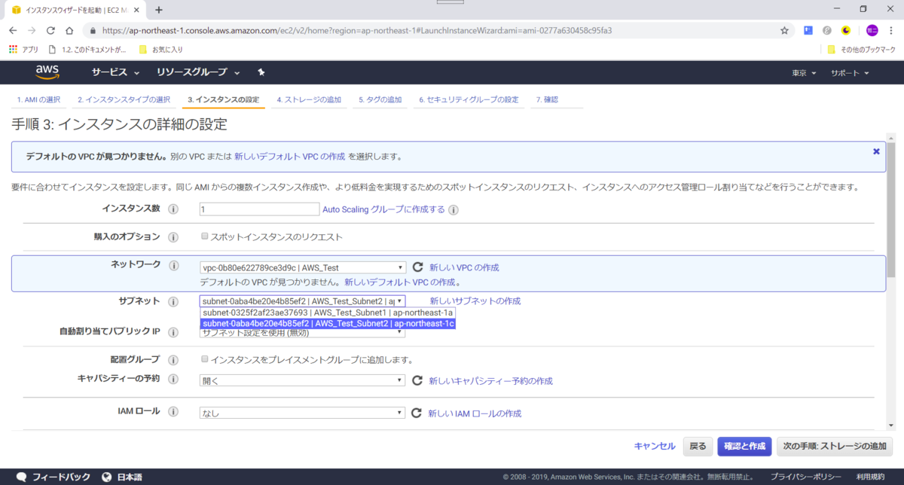
Task: Switch to the 5. タグの追加 step
Action: (380, 99)
